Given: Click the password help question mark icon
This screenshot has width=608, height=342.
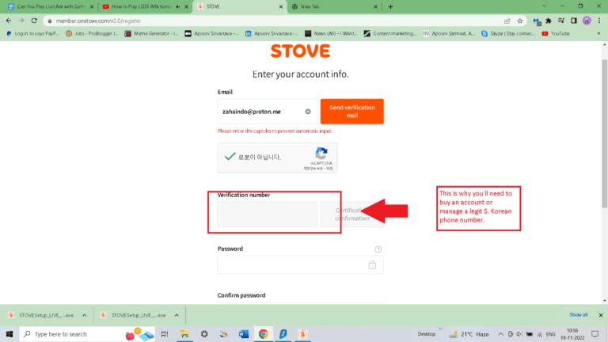Looking at the screenshot, I should pyautogui.click(x=378, y=249).
